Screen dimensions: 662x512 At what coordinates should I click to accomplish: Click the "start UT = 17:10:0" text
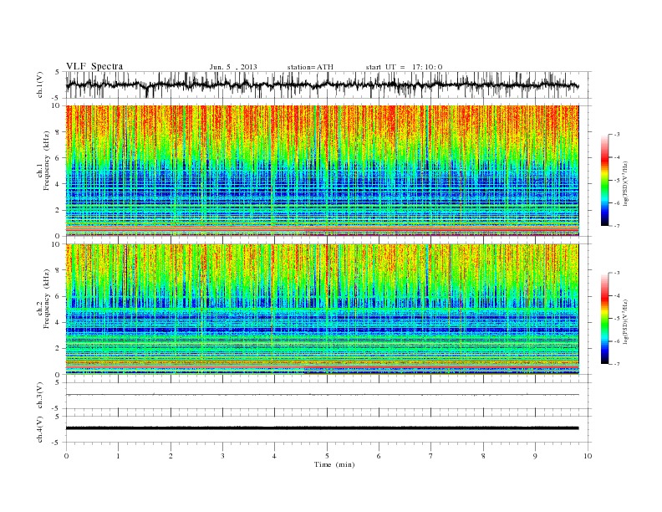[x=404, y=67]
